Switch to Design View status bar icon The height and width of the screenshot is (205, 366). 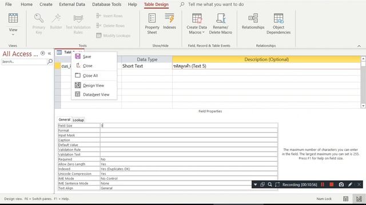point(359,199)
